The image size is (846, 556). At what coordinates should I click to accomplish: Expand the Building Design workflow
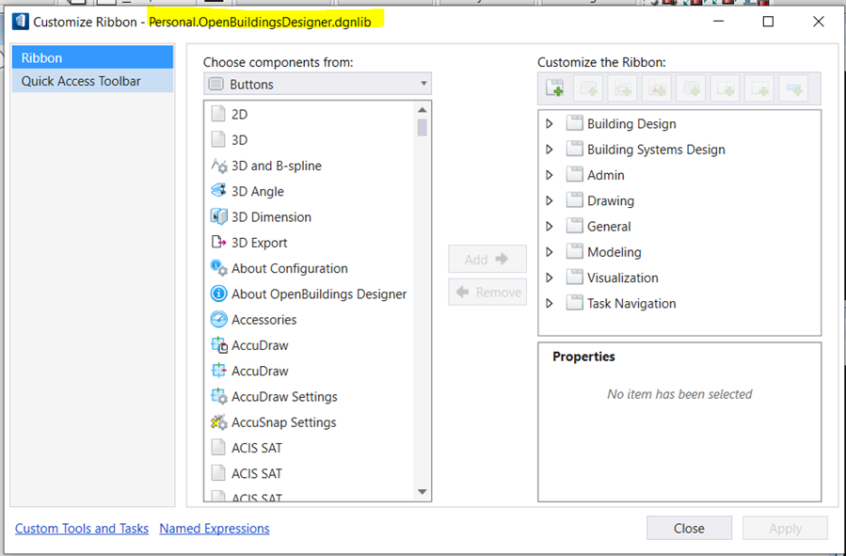tap(550, 123)
